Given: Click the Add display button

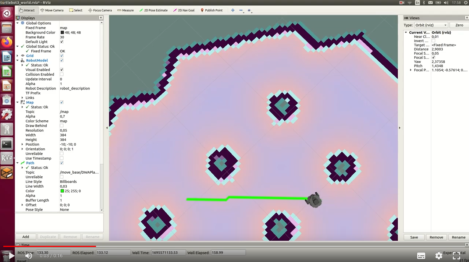Looking at the screenshot, I should pos(26,237).
